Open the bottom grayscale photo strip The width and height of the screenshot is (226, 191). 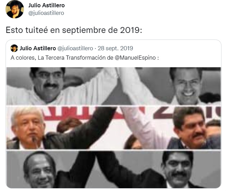pos(114,169)
